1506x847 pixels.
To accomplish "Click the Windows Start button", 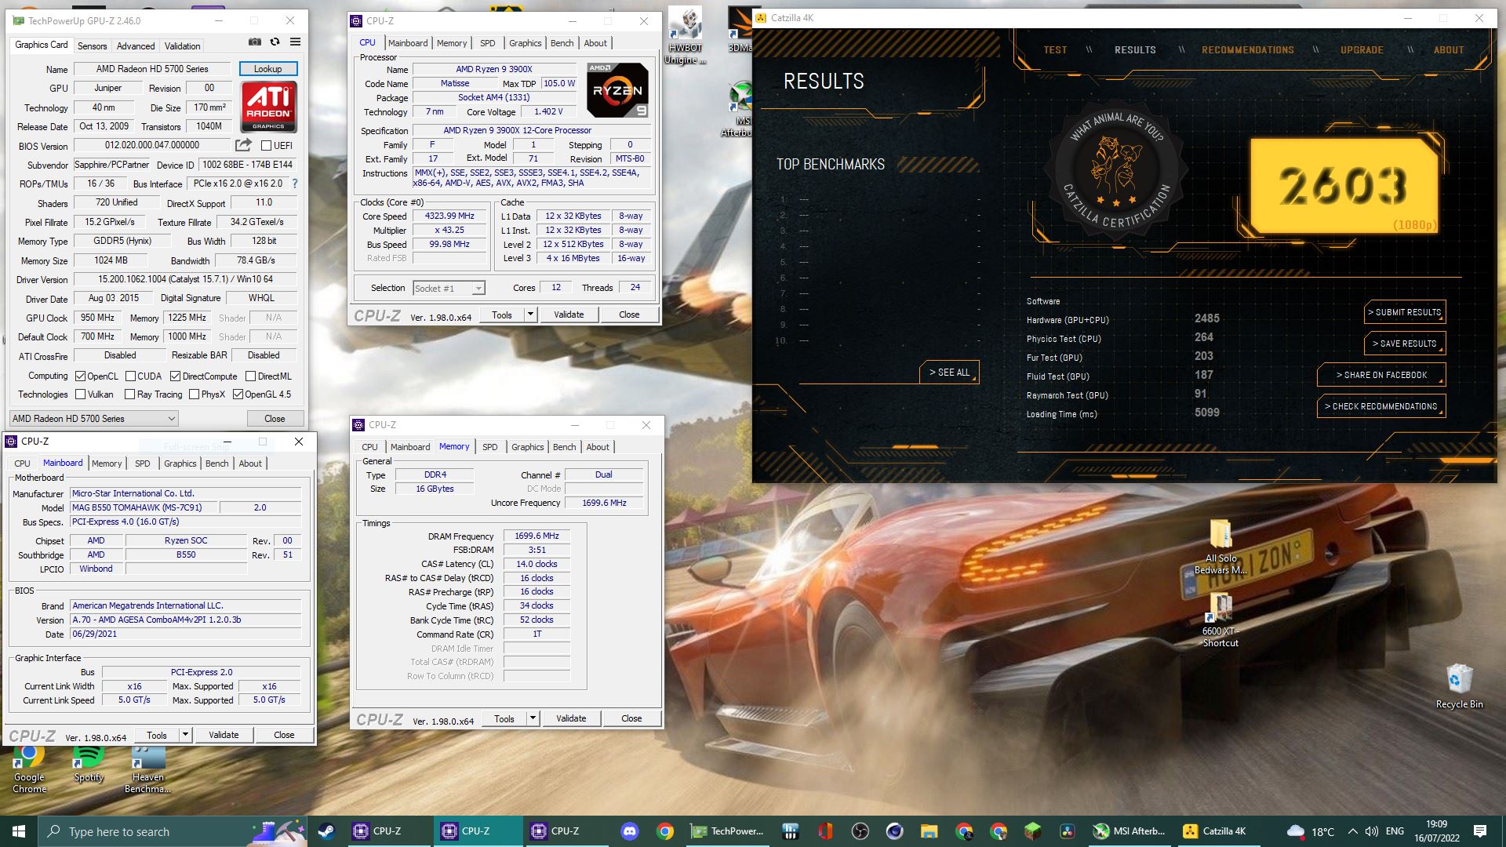I will (x=19, y=831).
